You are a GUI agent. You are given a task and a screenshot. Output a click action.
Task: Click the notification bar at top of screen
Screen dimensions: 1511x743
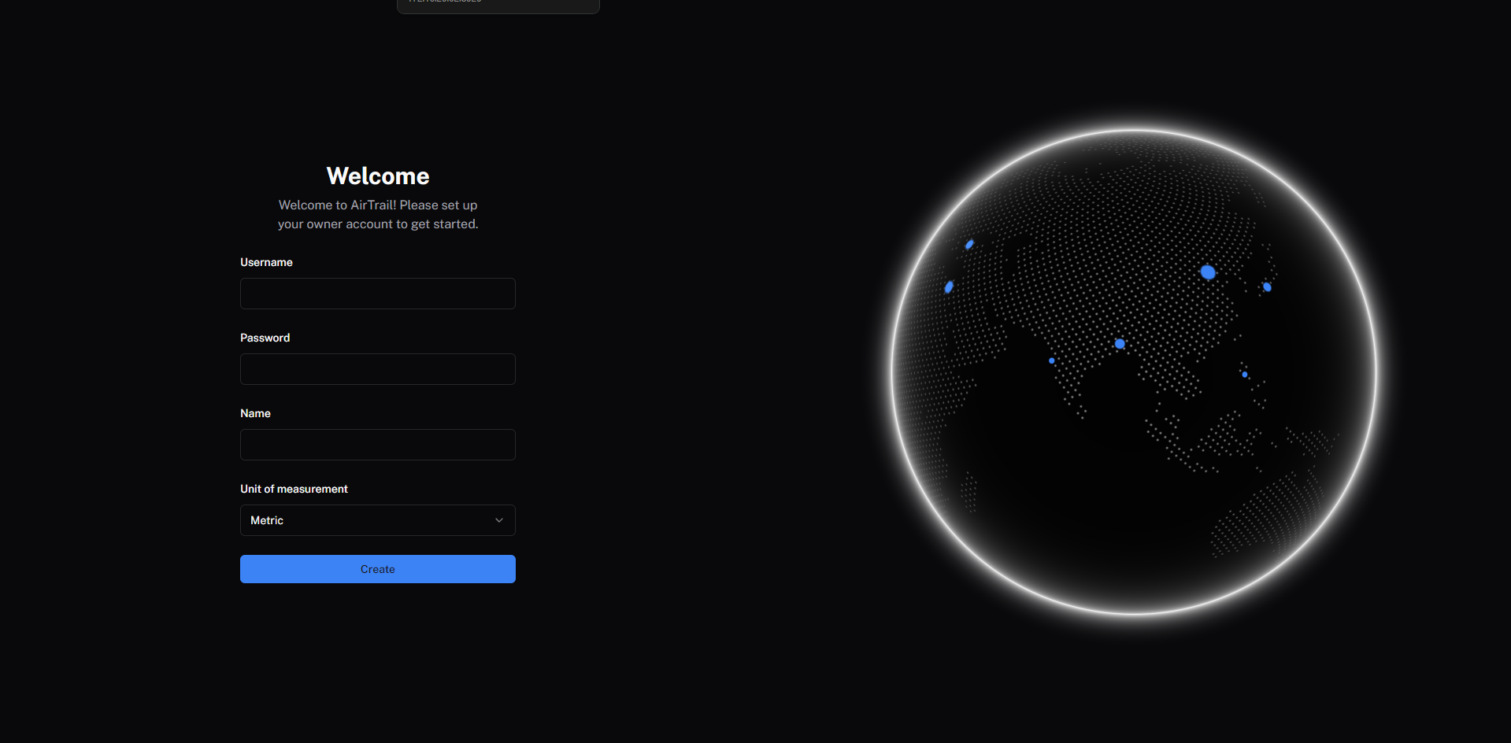click(497, 4)
